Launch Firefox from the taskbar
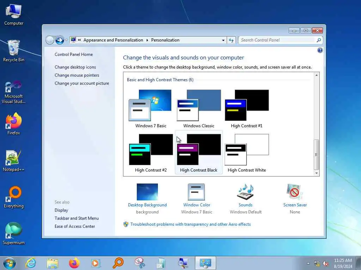Screen dimensions: 361x270 point(74,263)
